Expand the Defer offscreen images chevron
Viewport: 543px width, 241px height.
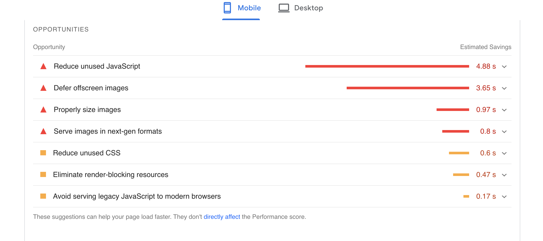tap(504, 89)
